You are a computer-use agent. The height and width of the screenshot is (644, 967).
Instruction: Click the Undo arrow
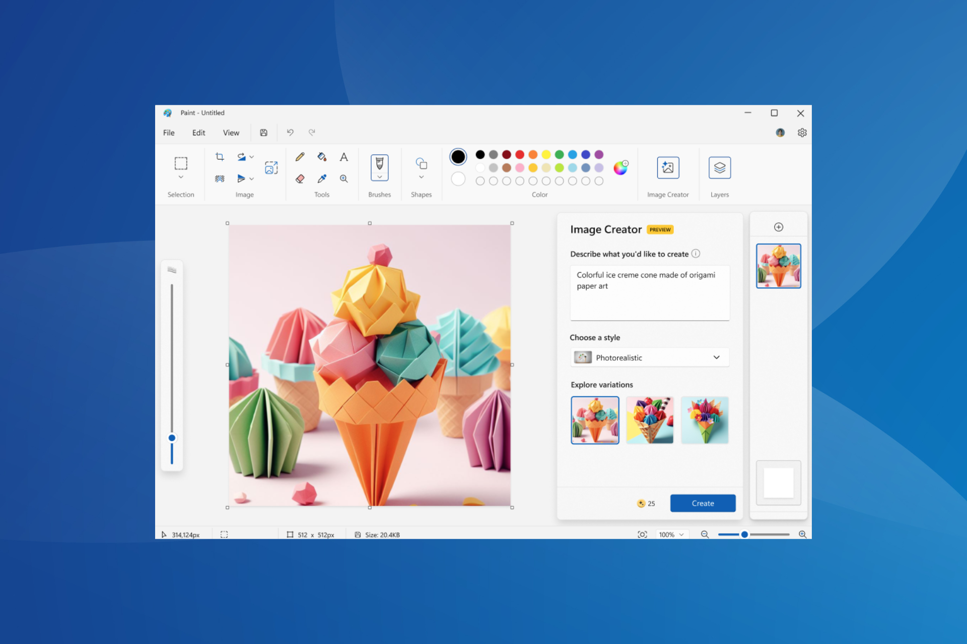(290, 132)
